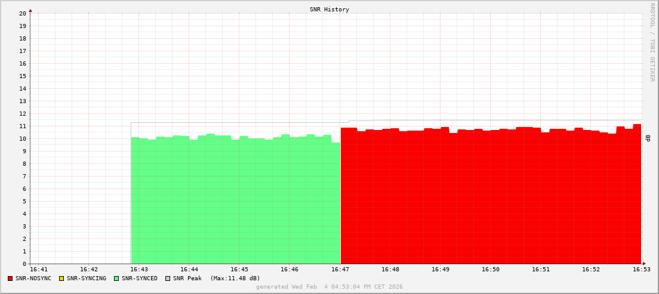659x294 pixels.
Task: Click inside the red no-sync data area
Action: [x=489, y=197]
